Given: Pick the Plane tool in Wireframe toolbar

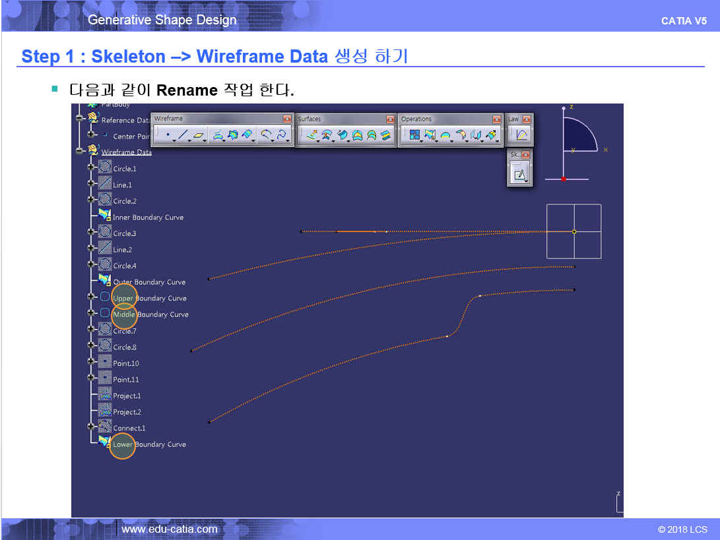Looking at the screenshot, I should (x=199, y=136).
